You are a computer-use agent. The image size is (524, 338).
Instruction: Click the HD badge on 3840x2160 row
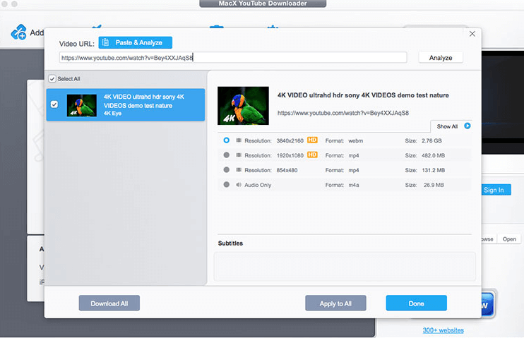coord(312,140)
